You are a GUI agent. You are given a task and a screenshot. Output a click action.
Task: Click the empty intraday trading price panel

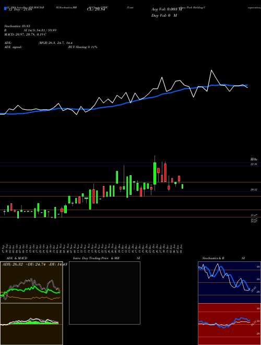click(104, 293)
